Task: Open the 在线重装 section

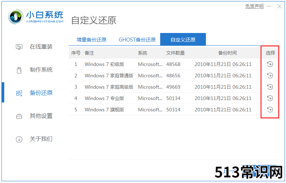Action: (41, 47)
